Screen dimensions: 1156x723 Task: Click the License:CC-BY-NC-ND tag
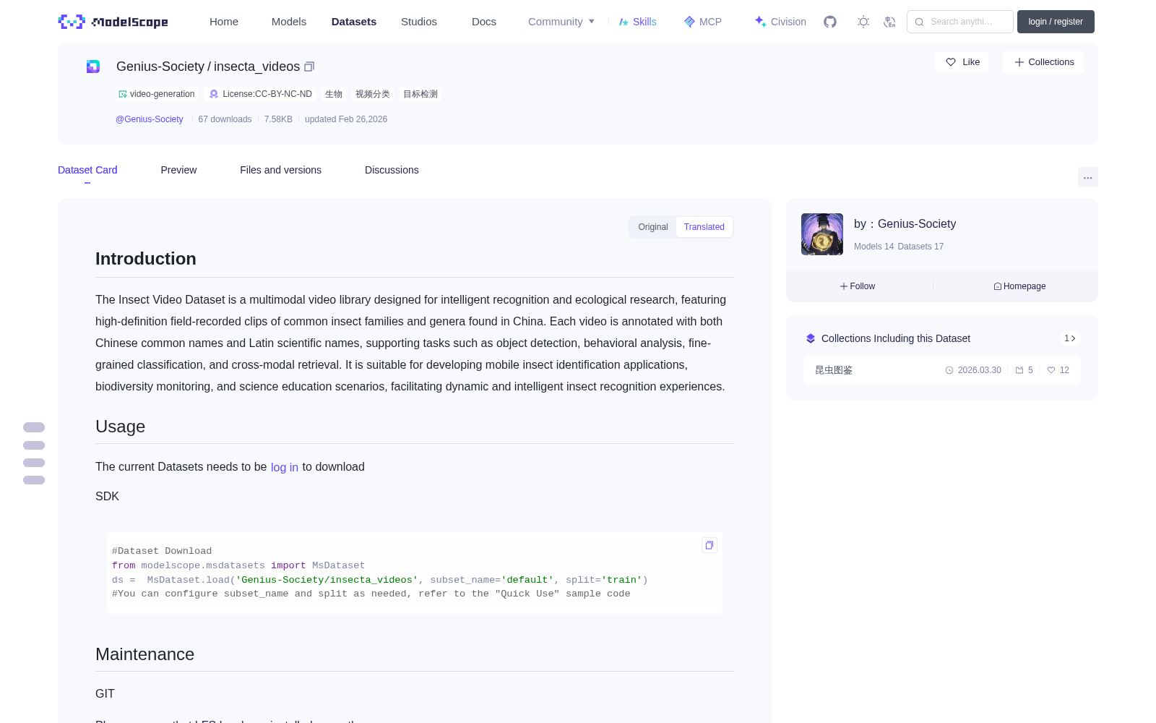(x=260, y=94)
